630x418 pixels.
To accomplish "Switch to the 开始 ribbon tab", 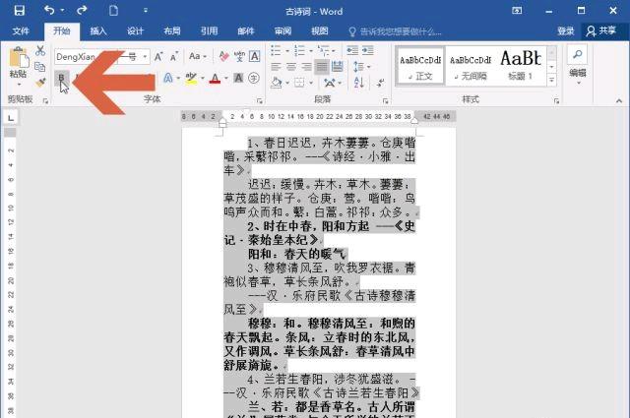I will [x=61, y=30].
